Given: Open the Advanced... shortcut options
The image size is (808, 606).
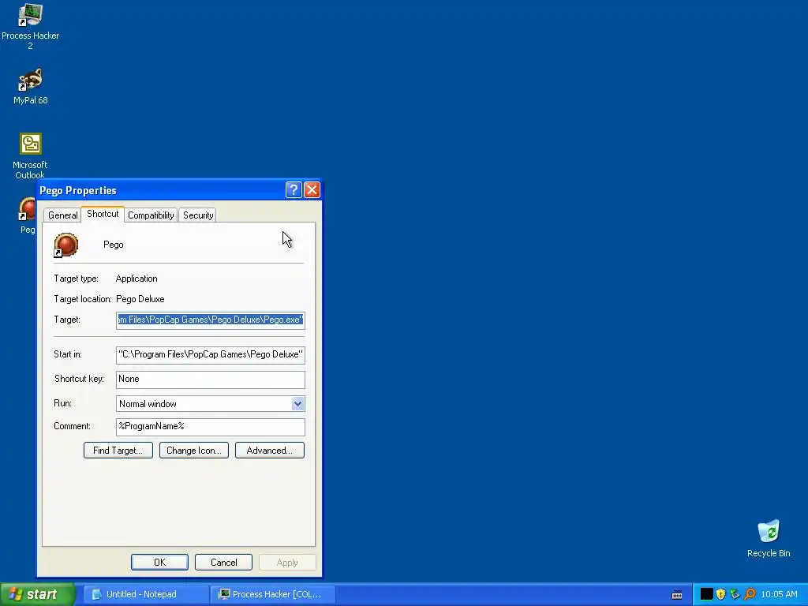Looking at the screenshot, I should click(270, 451).
